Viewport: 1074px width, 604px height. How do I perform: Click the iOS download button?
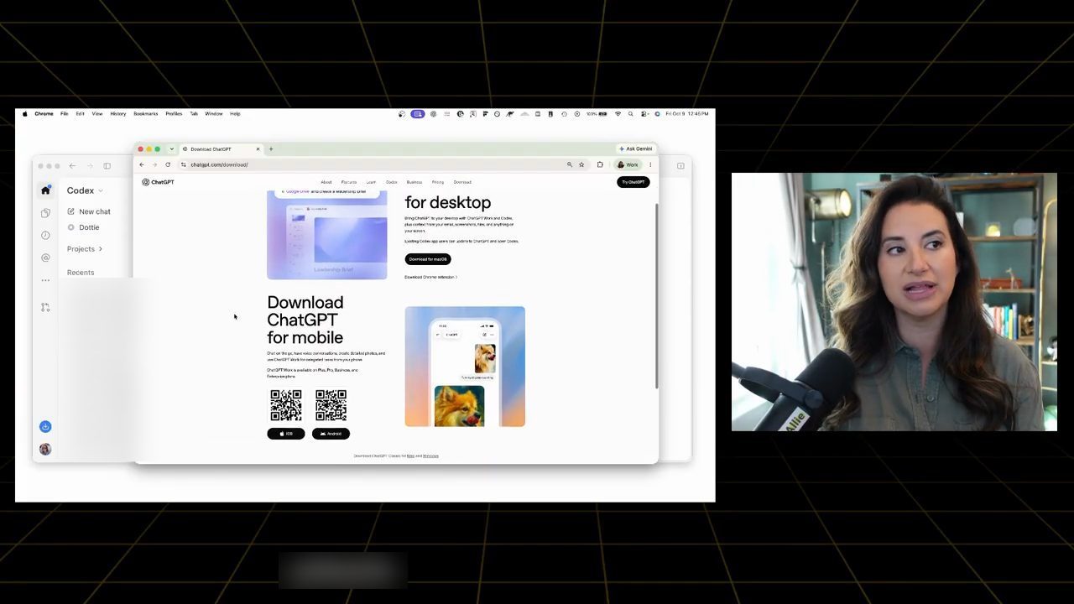coord(286,434)
